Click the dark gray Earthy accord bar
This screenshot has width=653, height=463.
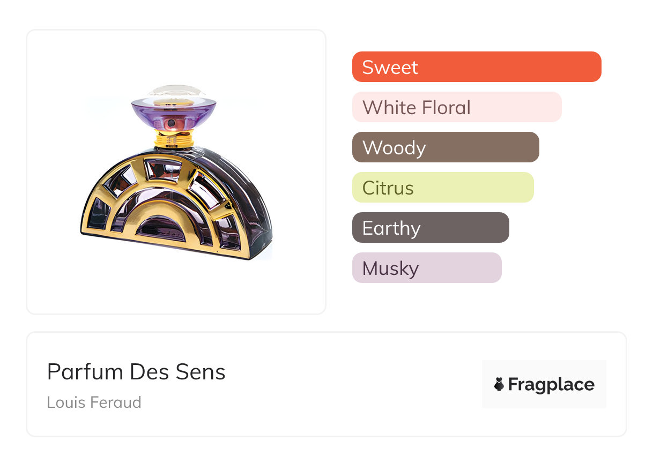(431, 228)
